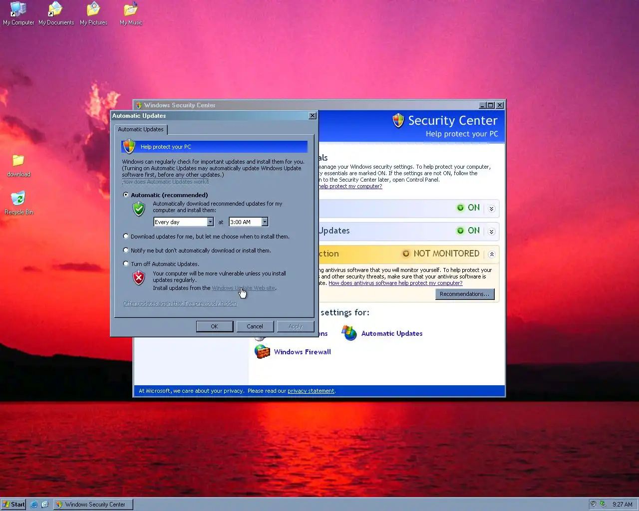
Task: Click NOT MONITORED status text
Action: [446, 254]
